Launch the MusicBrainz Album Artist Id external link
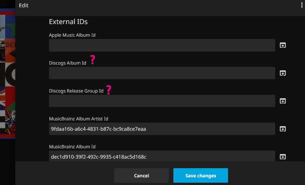The height and width of the screenshot is (185, 305). [282, 129]
